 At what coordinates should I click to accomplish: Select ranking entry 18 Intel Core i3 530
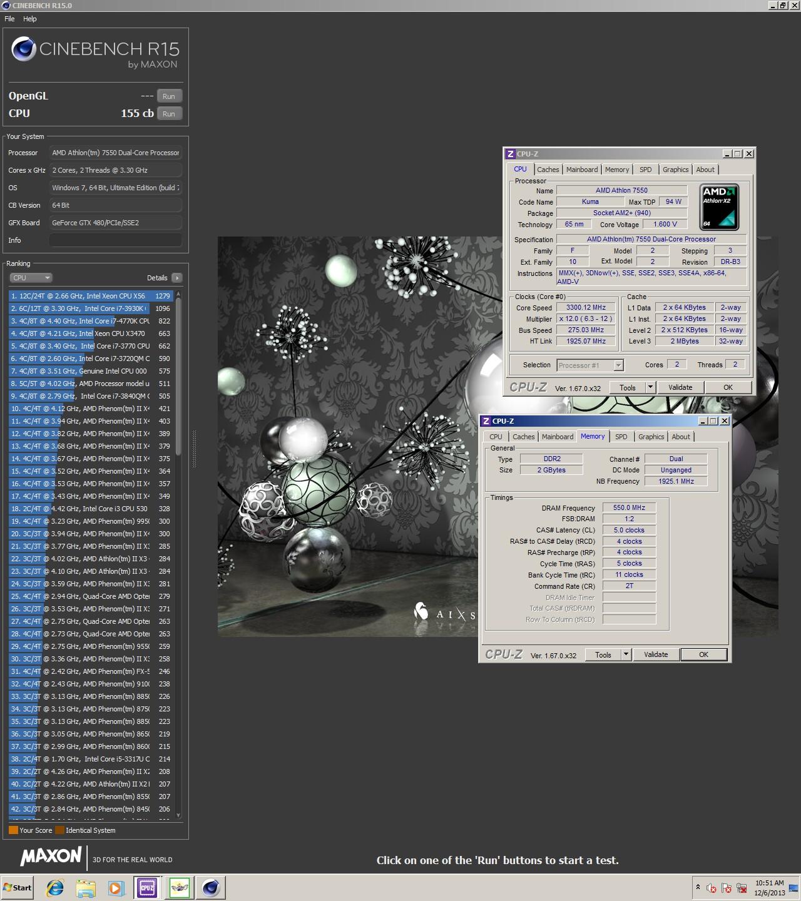91,509
